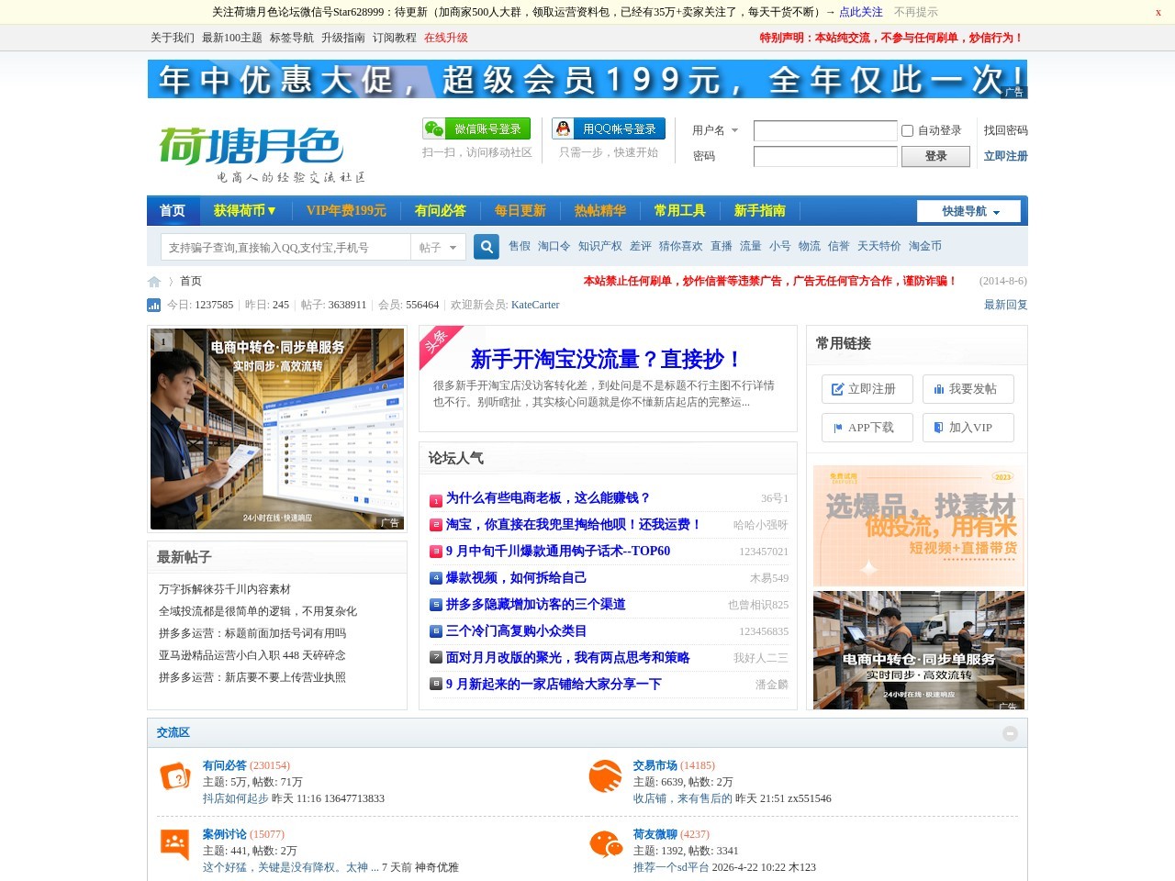The height and width of the screenshot is (881, 1175).
Task: Click the 立即注册 button in 常用链接
Action: (867, 389)
